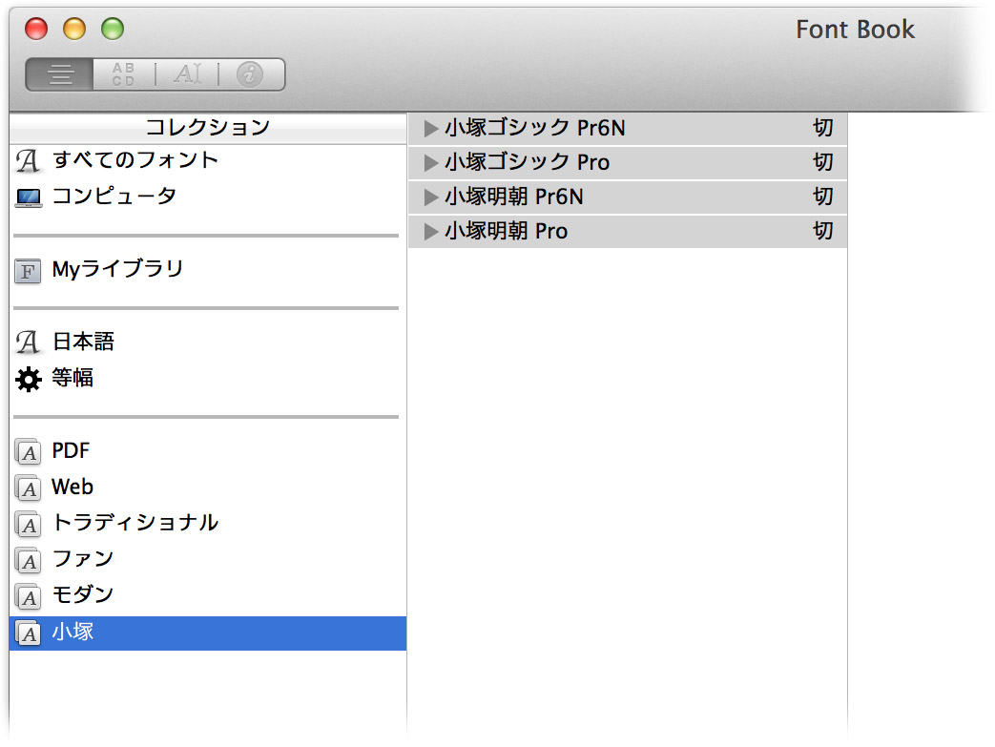The width and height of the screenshot is (995, 747).
Task: Click 切 status of 小塚ゴシック Pr6N
Action: [823, 128]
